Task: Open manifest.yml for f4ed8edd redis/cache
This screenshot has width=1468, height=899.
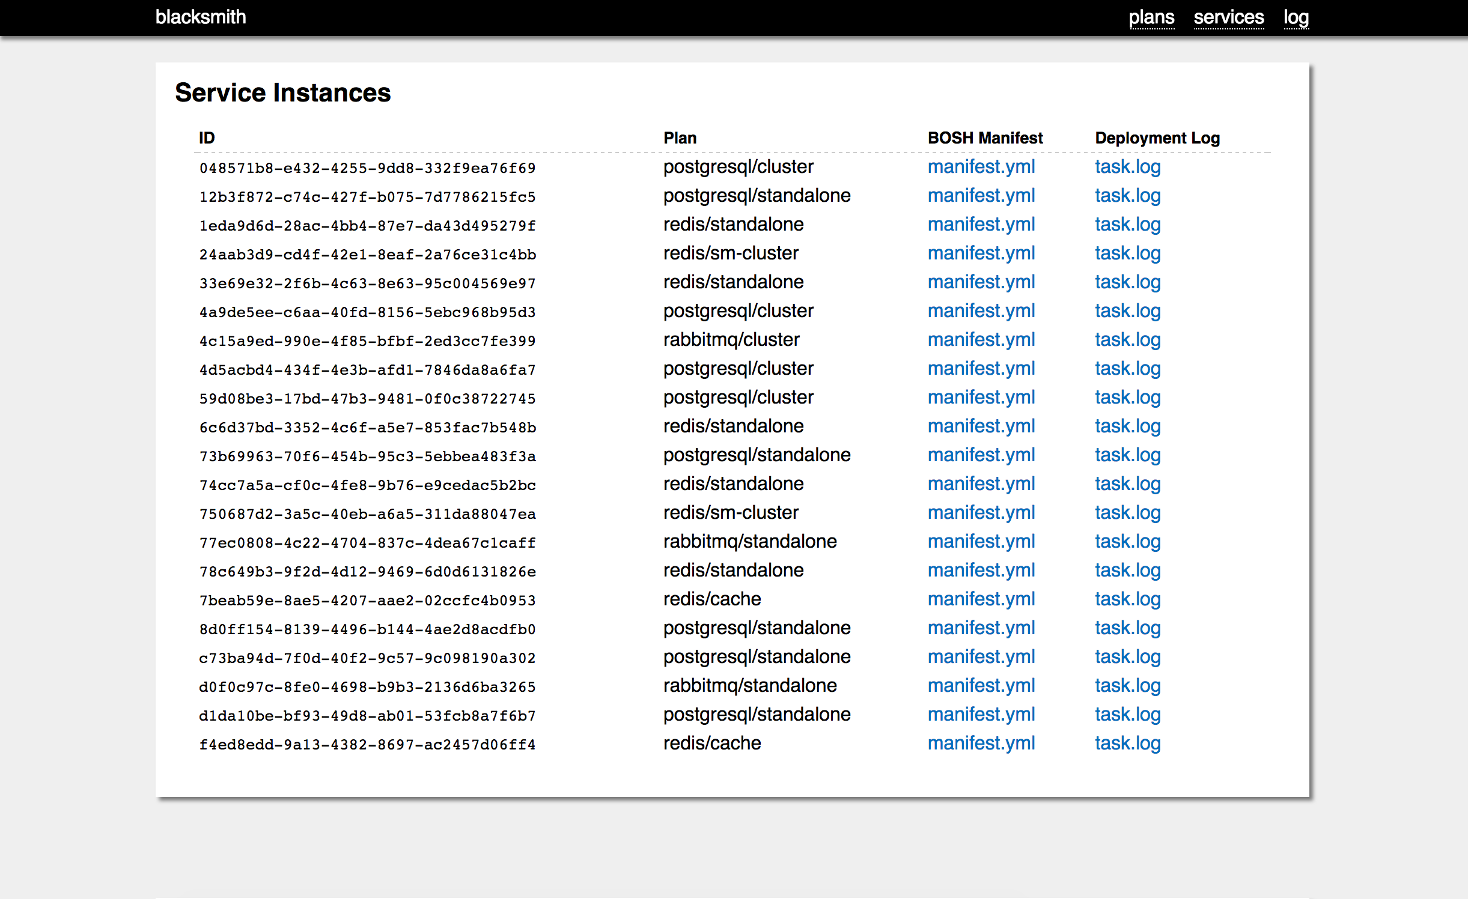Action: (x=981, y=743)
